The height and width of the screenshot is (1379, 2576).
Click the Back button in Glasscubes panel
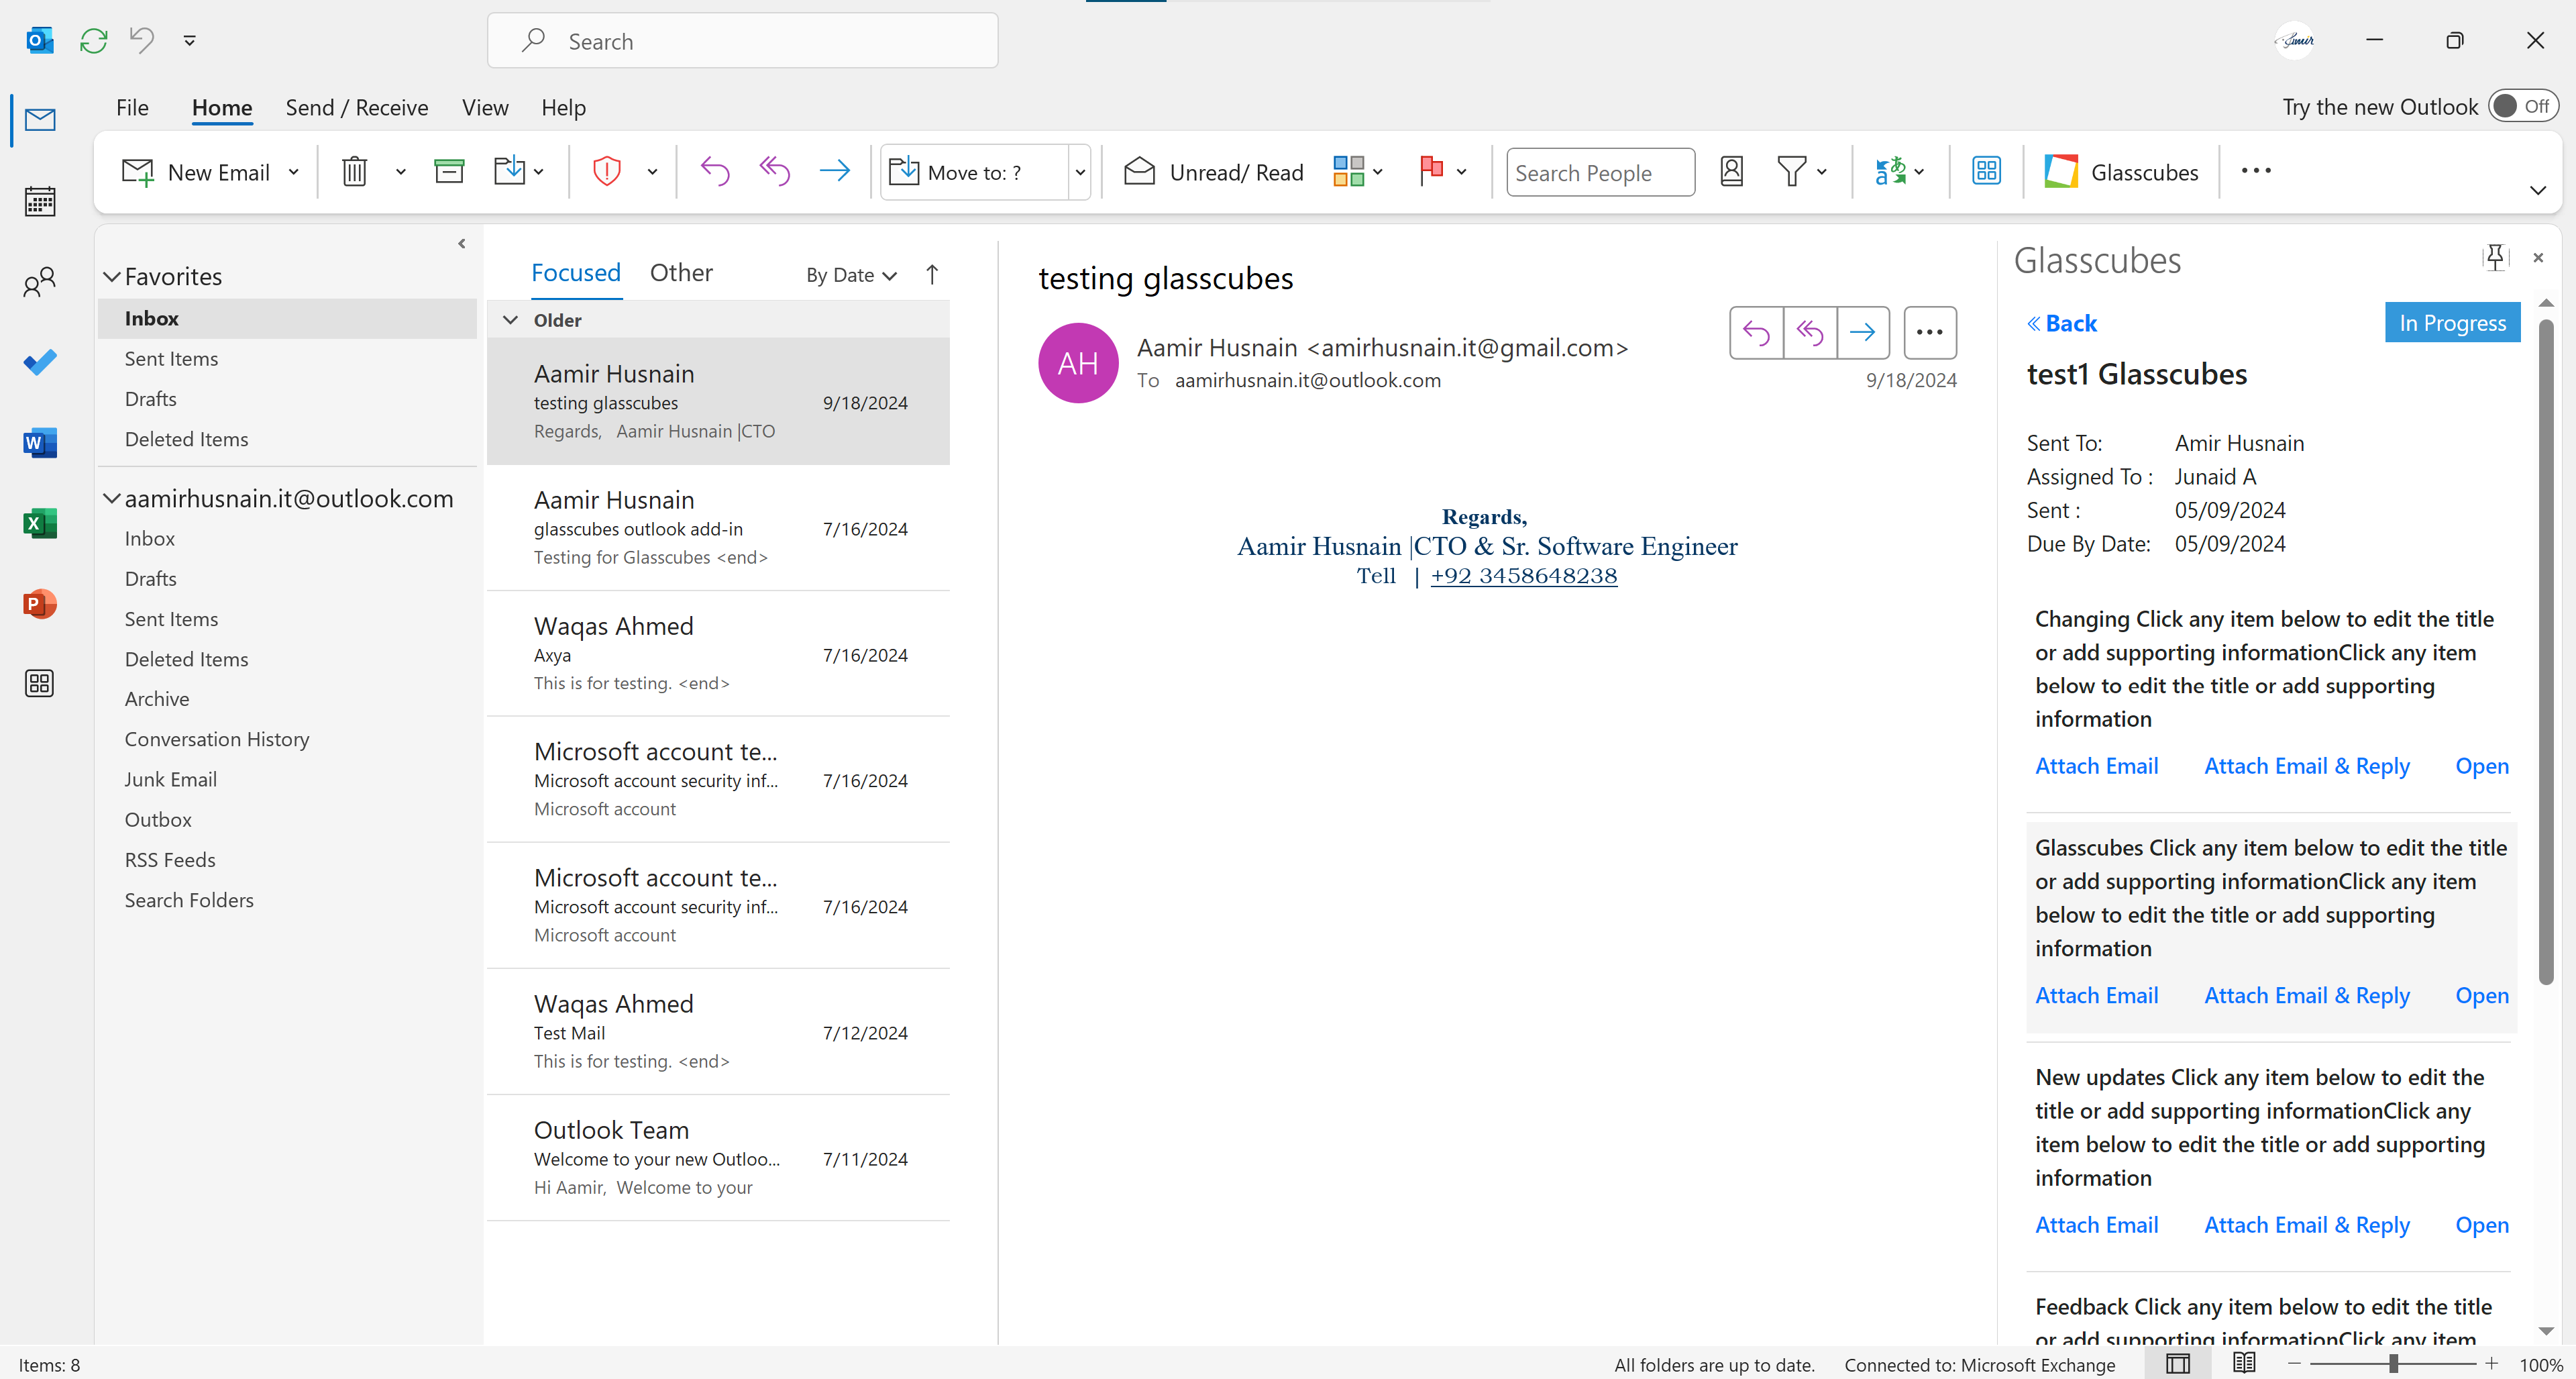pyautogui.click(x=2062, y=322)
